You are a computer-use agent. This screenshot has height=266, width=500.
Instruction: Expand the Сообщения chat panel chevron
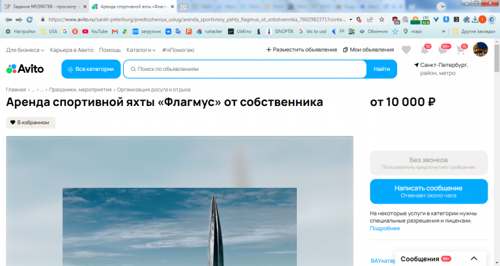coord(474,258)
